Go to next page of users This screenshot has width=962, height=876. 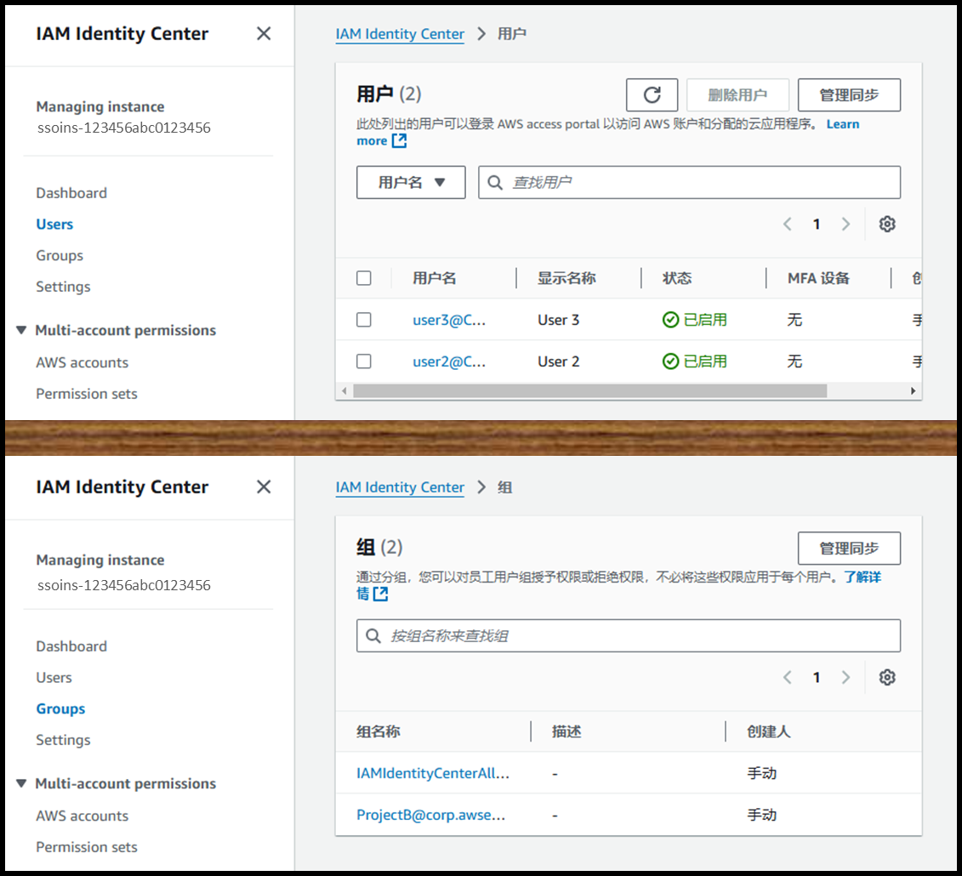click(x=846, y=224)
